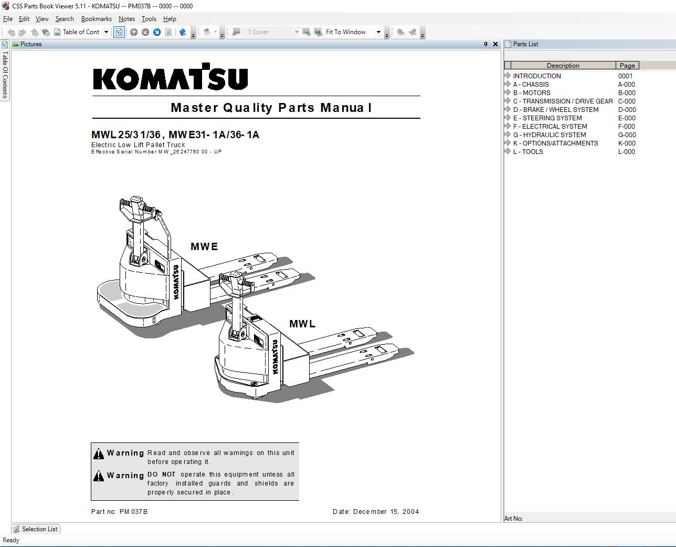This screenshot has width=676, height=547.
Task: Click the blue arrow circle navigation icon
Action: pos(157,32)
